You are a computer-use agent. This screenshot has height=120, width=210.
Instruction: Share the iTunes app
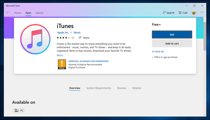84,38
